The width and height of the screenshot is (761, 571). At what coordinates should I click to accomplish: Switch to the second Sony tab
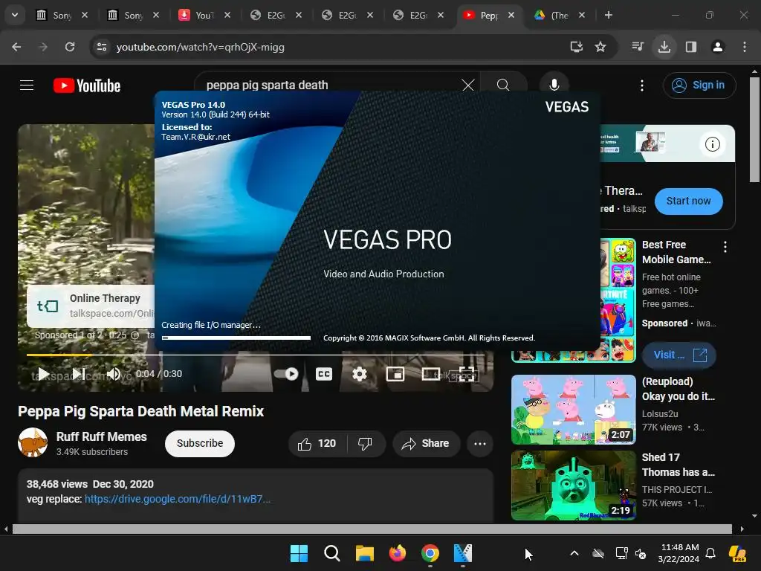[126, 15]
